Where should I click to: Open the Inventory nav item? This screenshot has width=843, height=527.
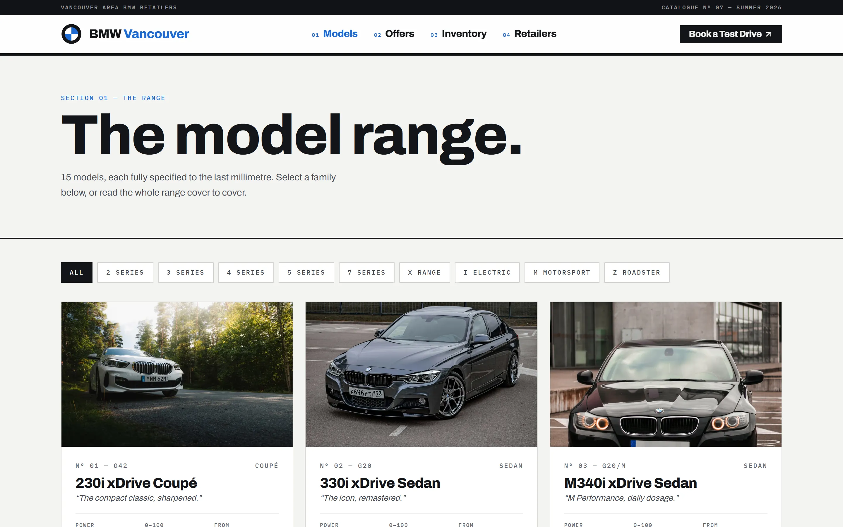(x=458, y=34)
